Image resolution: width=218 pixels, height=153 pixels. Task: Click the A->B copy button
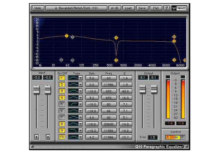(x=115, y=8)
